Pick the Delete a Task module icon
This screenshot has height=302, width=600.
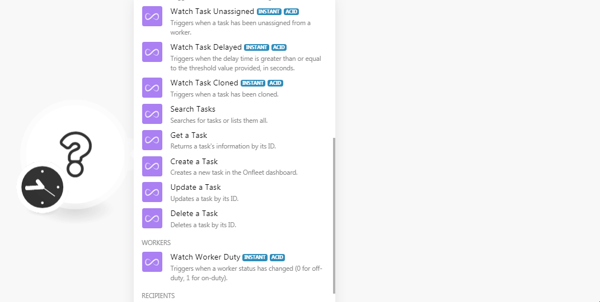(x=152, y=218)
